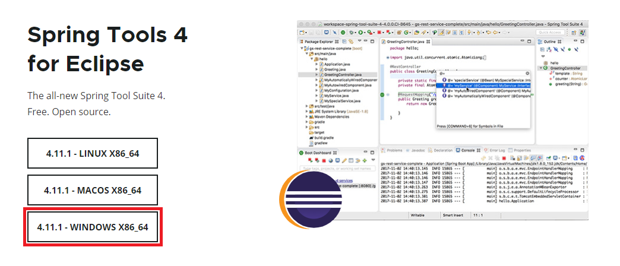Screen dimensions: 620x266
Task: Expand the Maven Dependencies node
Action: [x=307, y=116]
